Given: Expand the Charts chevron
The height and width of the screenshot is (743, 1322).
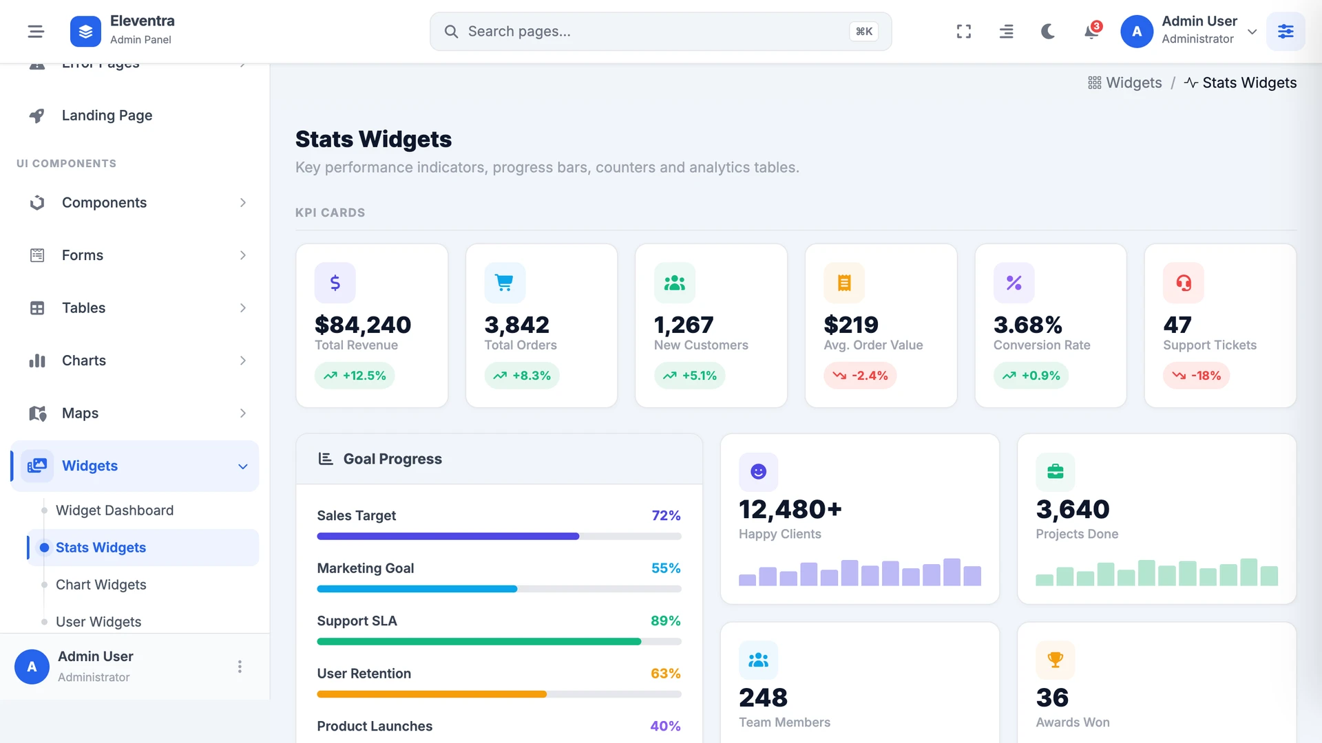Looking at the screenshot, I should click(x=242, y=360).
